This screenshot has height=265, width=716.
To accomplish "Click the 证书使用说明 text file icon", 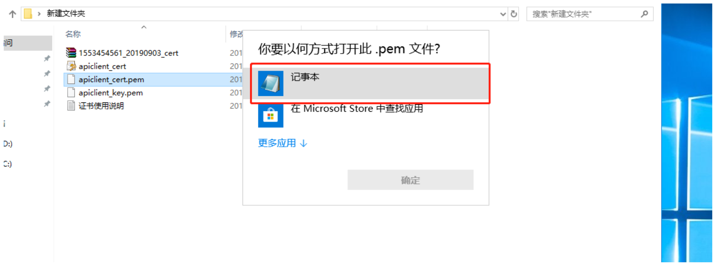I will pos(71,106).
